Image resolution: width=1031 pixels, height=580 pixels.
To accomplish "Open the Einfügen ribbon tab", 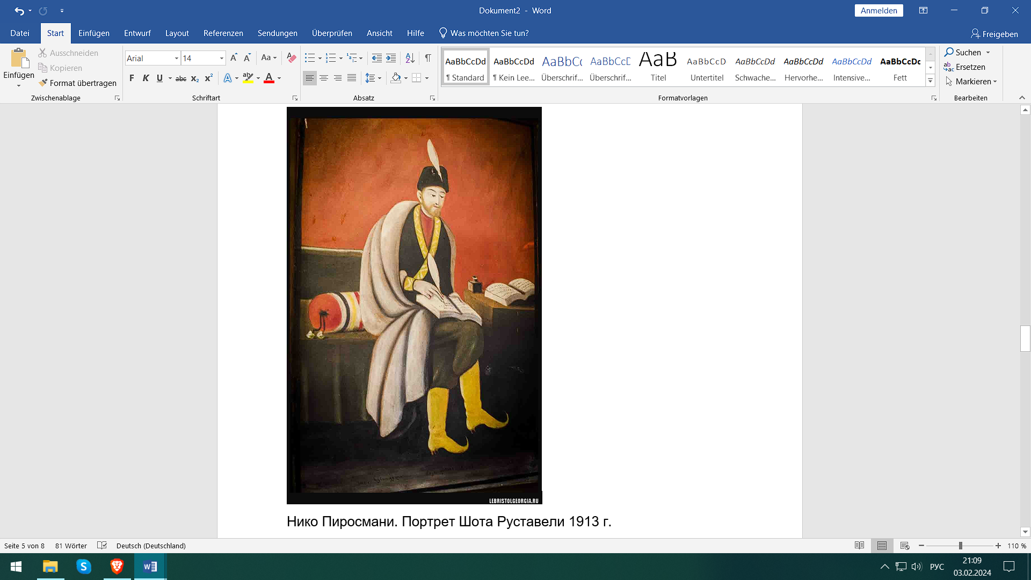I will point(93,33).
